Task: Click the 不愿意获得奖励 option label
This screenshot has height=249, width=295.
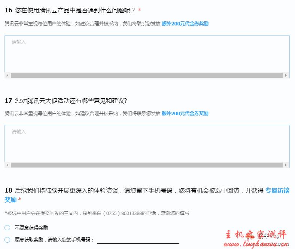Action: (31, 228)
